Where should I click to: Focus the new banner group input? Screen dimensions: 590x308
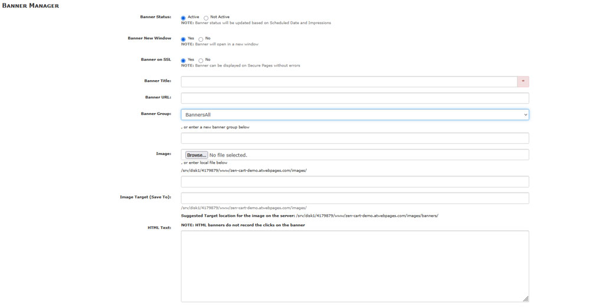355,138
